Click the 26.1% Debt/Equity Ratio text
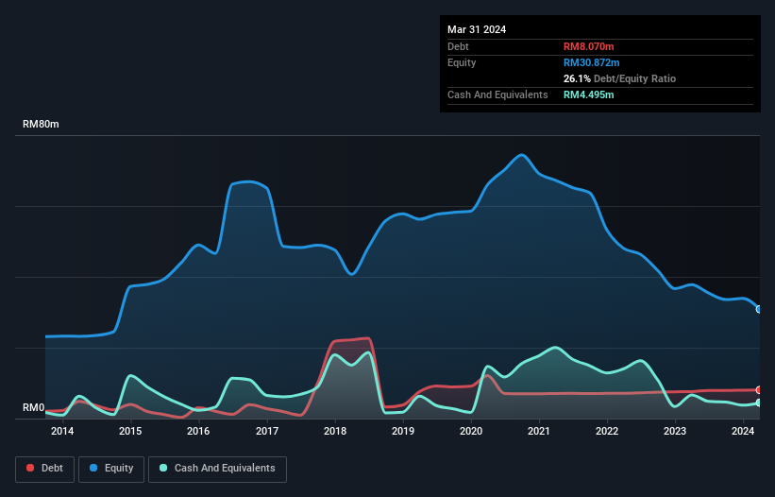This screenshot has height=497, width=775. coord(620,78)
